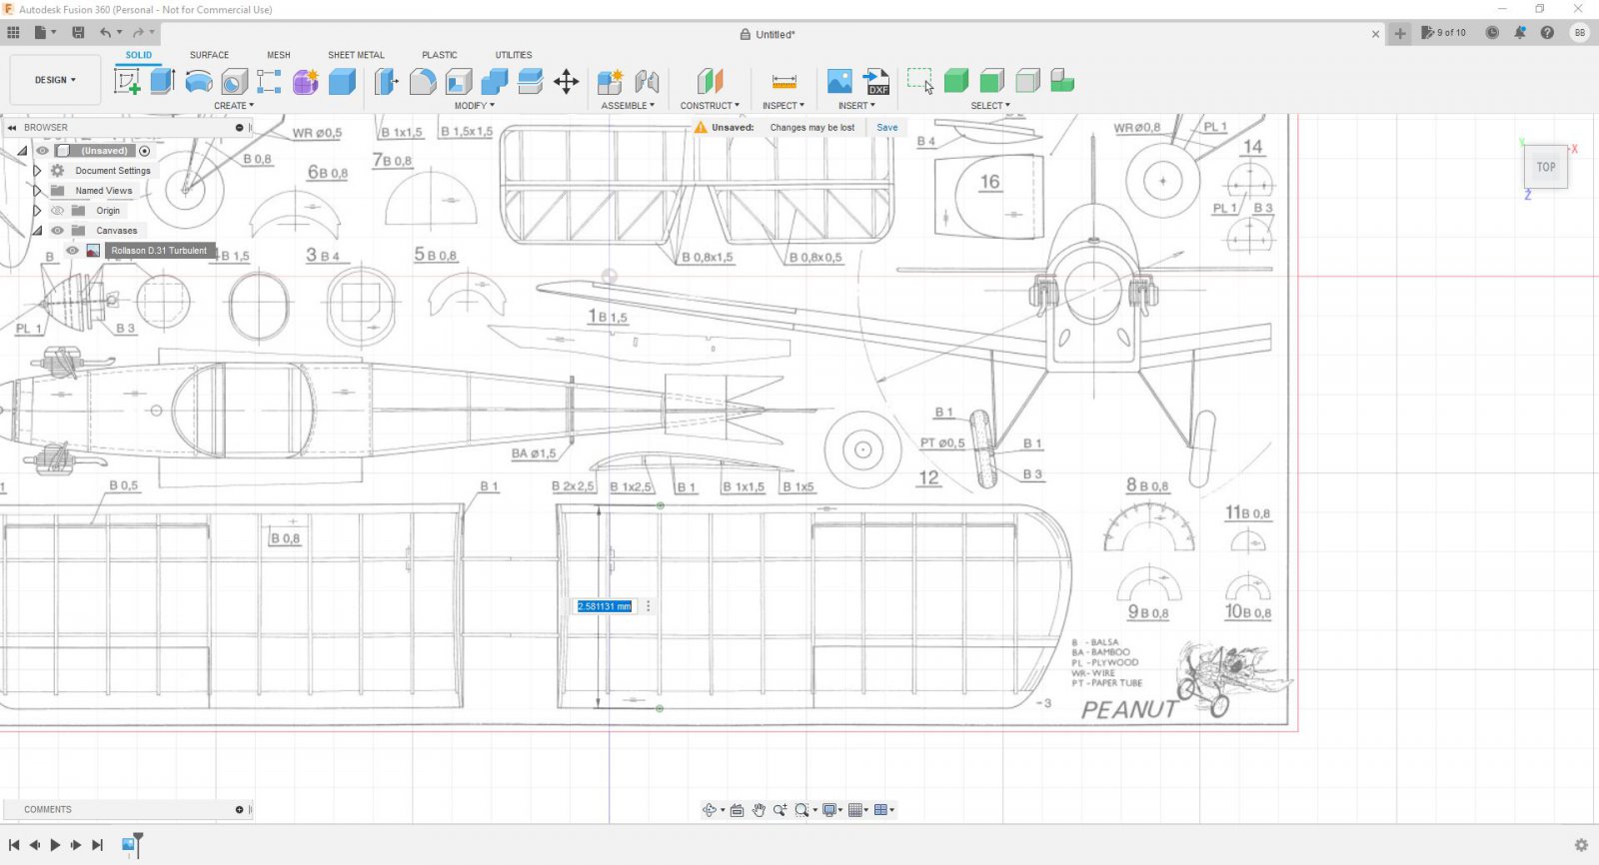Open the data panel grid icon
The image size is (1599, 865).
click(x=13, y=33)
